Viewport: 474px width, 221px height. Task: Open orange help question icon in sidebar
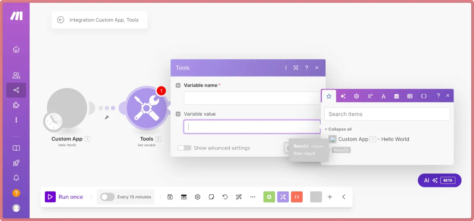pos(16,193)
